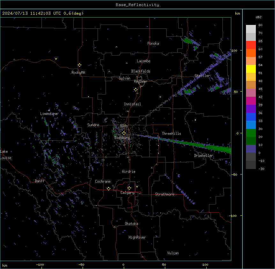Click the HighRiver city label
The image size is (275, 269).
click(137, 237)
